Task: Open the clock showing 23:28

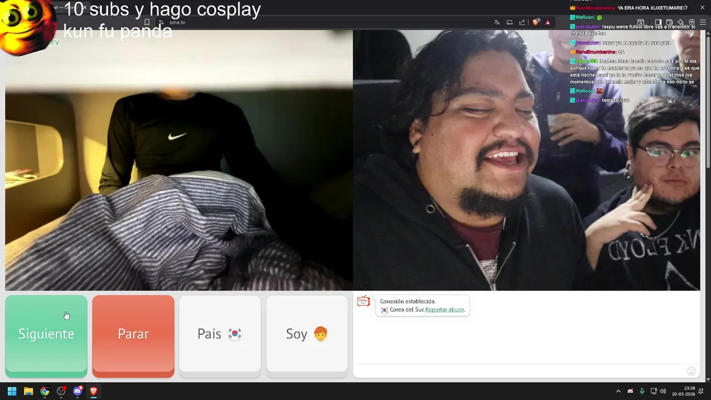Action: pyautogui.click(x=683, y=391)
